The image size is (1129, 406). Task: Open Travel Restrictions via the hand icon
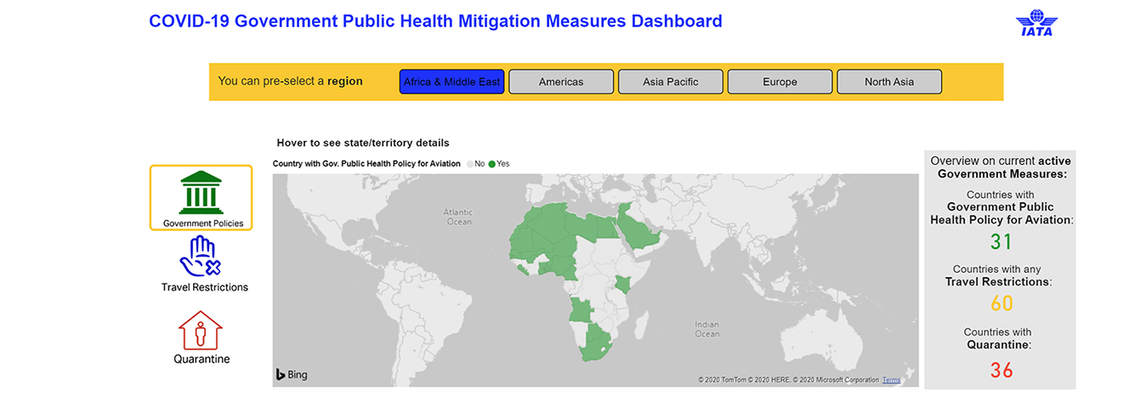click(x=200, y=257)
